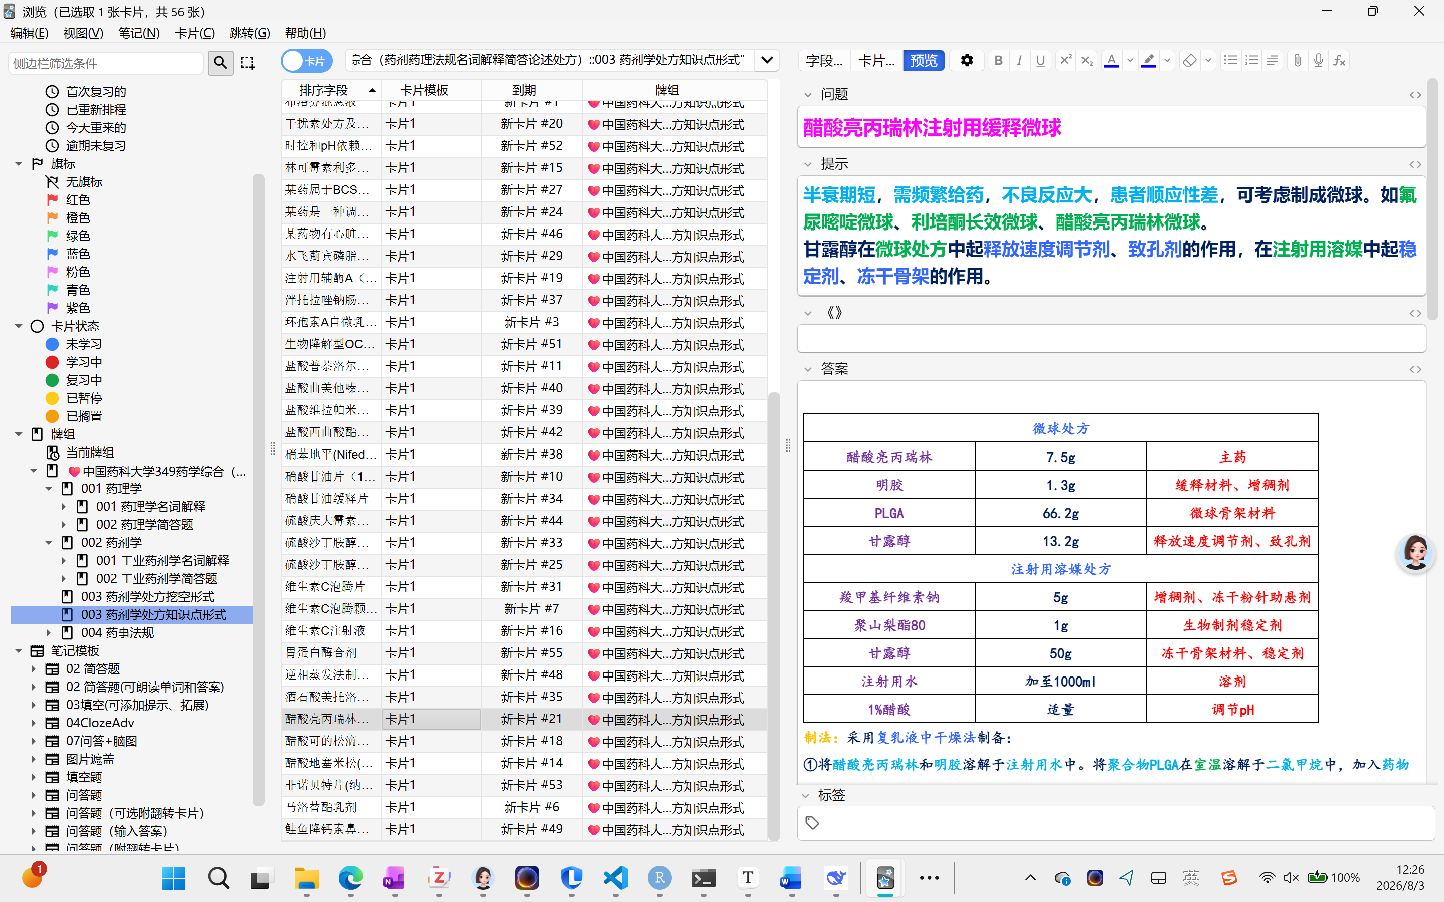
Task: Click the 卡片... button
Action: 876,60
